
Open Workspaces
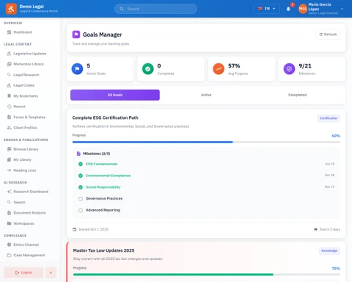point(21,223)
